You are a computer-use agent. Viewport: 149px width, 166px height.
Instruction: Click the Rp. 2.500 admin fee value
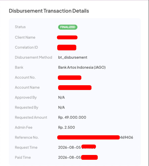(x=66, y=127)
